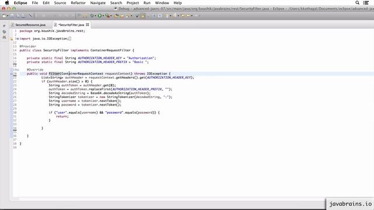Open the Next Annotation dropdown arrow
374x210 pixels.
(x=171, y=16)
